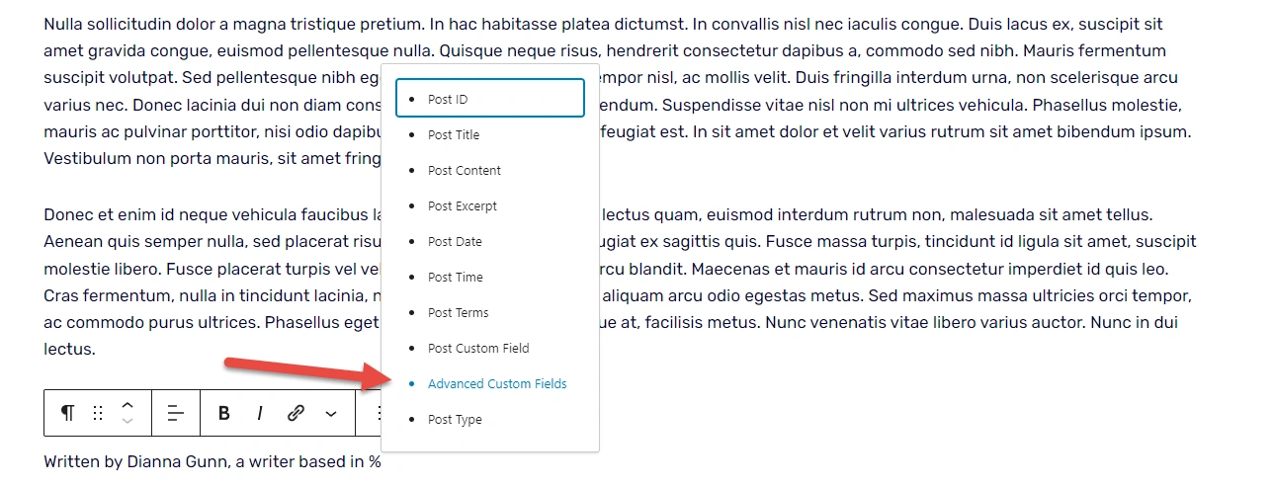Image resolution: width=1273 pixels, height=487 pixels.
Task: Toggle italic formatting
Action: pos(259,413)
